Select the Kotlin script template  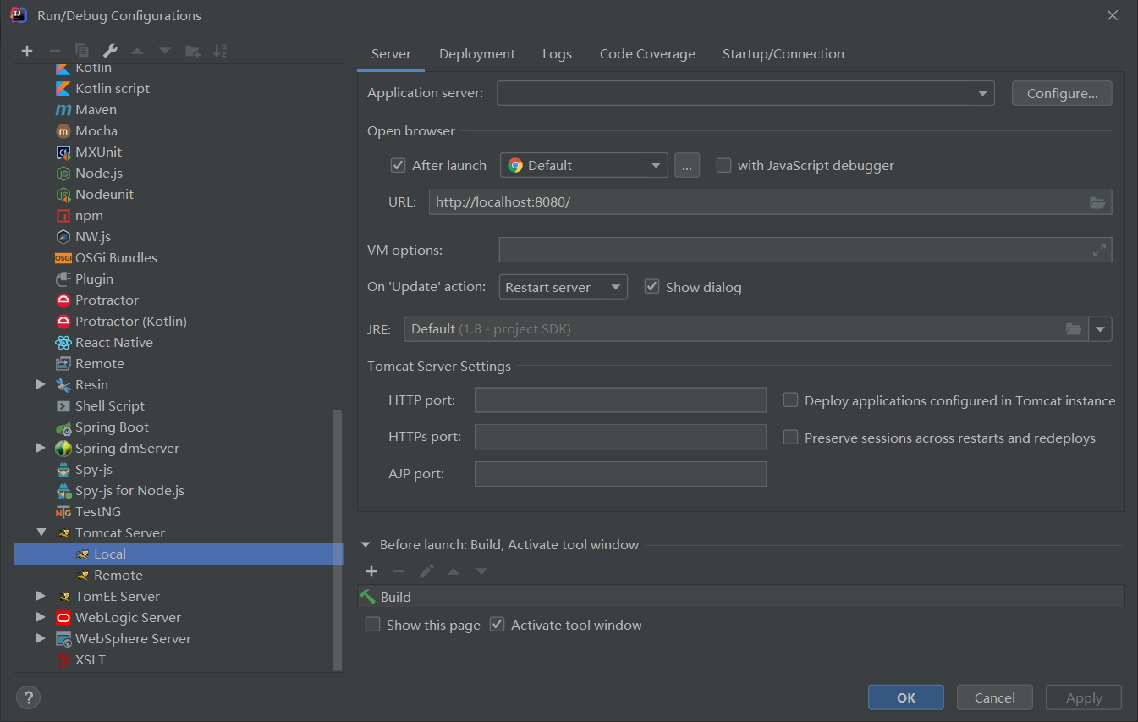113,88
